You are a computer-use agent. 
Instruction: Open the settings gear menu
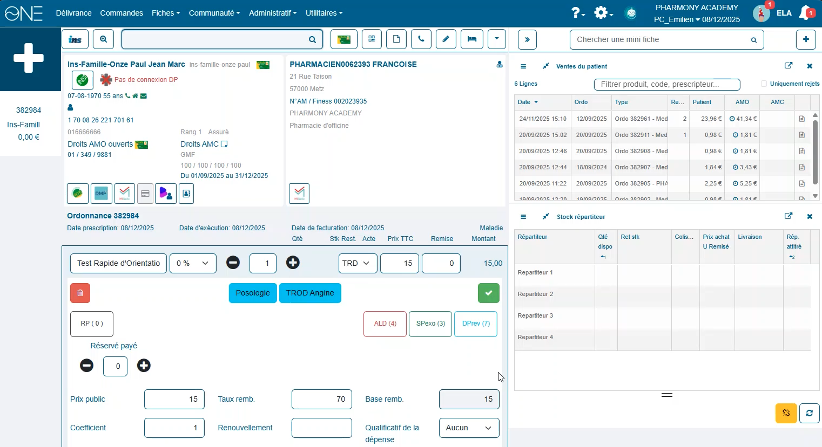(x=603, y=13)
